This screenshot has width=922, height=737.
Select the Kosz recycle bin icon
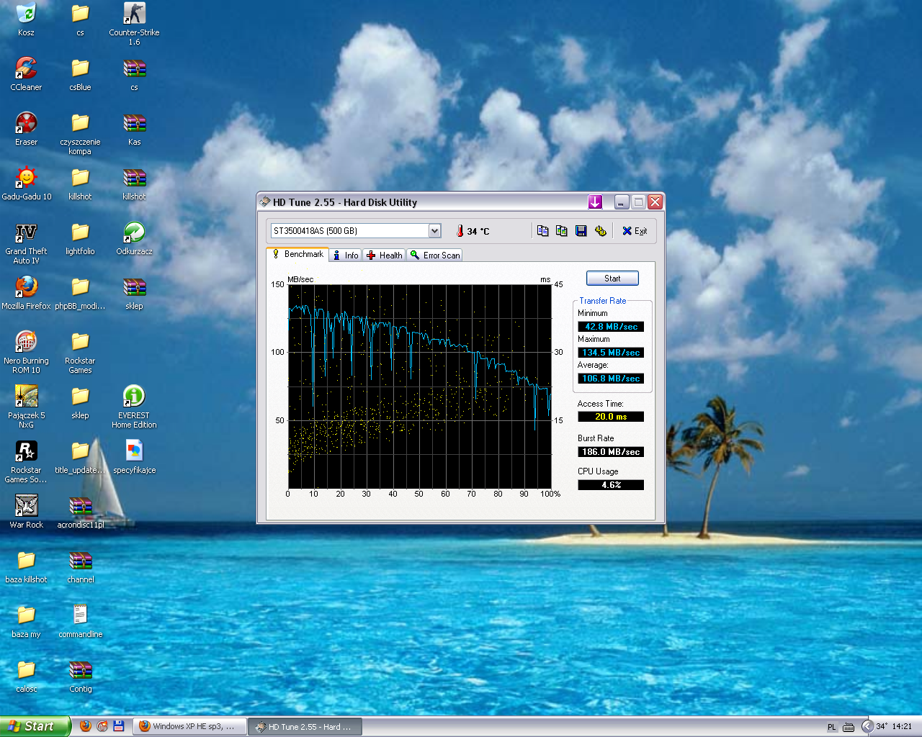pyautogui.click(x=26, y=19)
